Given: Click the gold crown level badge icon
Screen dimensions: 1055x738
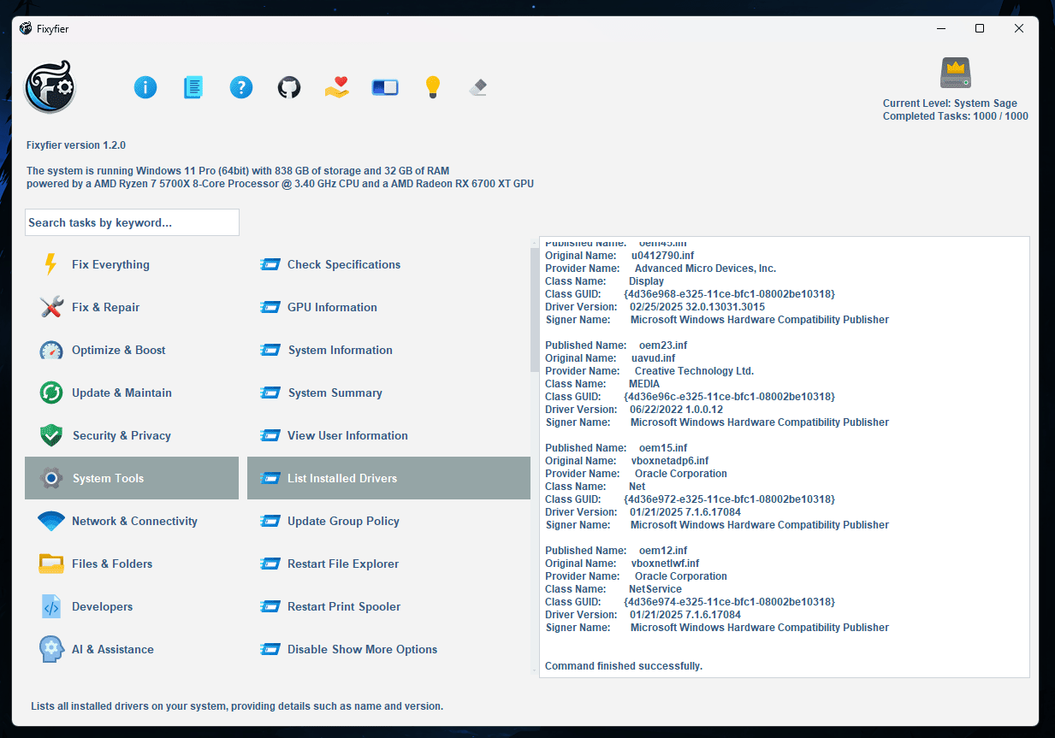Looking at the screenshot, I should (x=956, y=74).
